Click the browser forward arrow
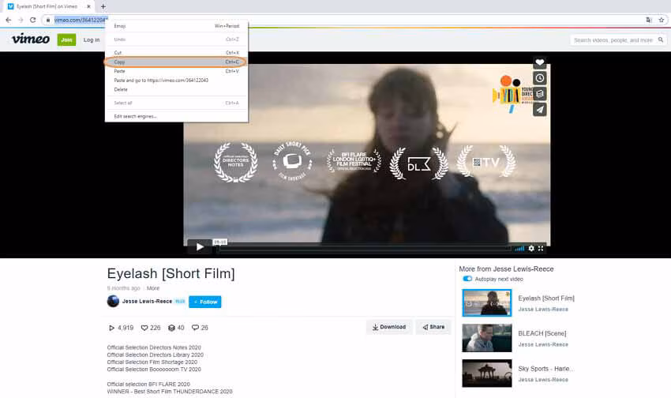This screenshot has width=671, height=398. [x=21, y=20]
